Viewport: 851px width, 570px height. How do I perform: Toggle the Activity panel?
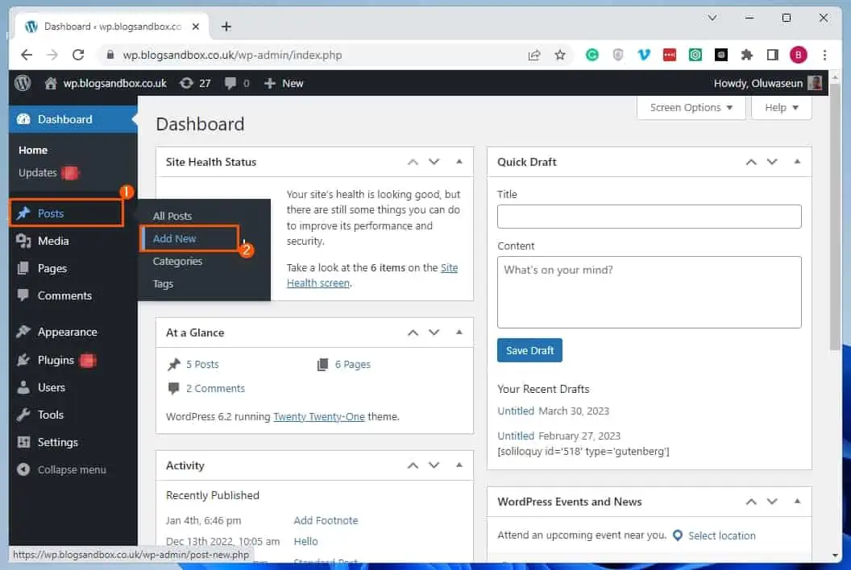click(459, 465)
